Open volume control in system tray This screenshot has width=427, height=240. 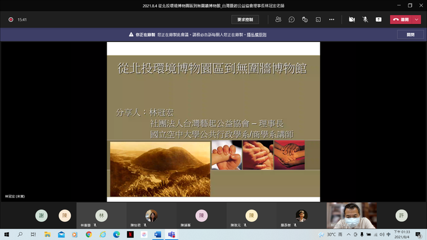point(382,235)
